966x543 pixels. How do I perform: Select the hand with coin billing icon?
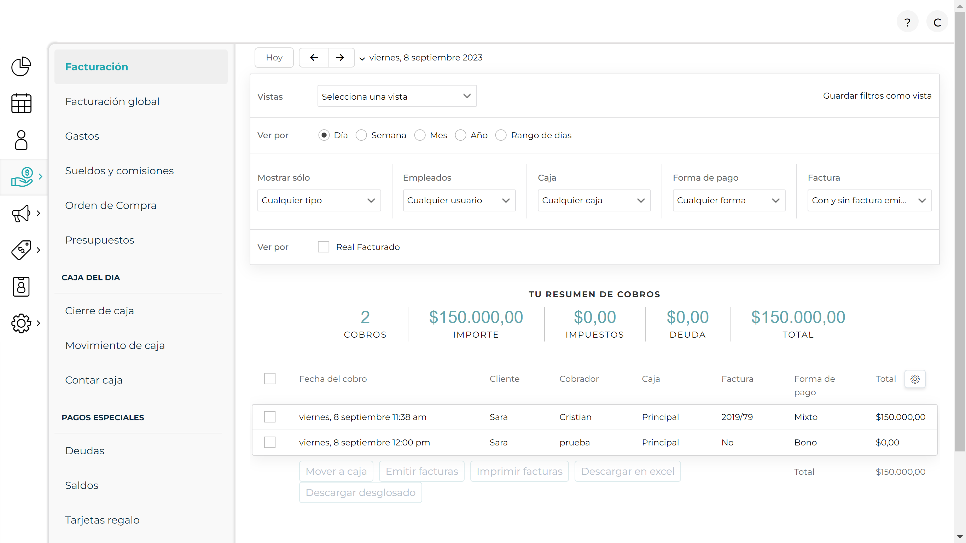click(22, 177)
